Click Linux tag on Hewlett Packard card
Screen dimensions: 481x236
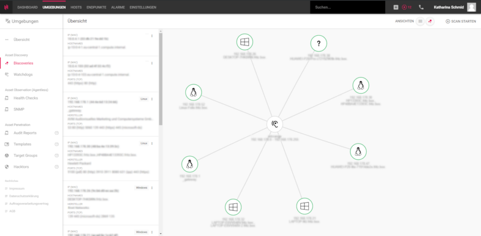coord(144,143)
